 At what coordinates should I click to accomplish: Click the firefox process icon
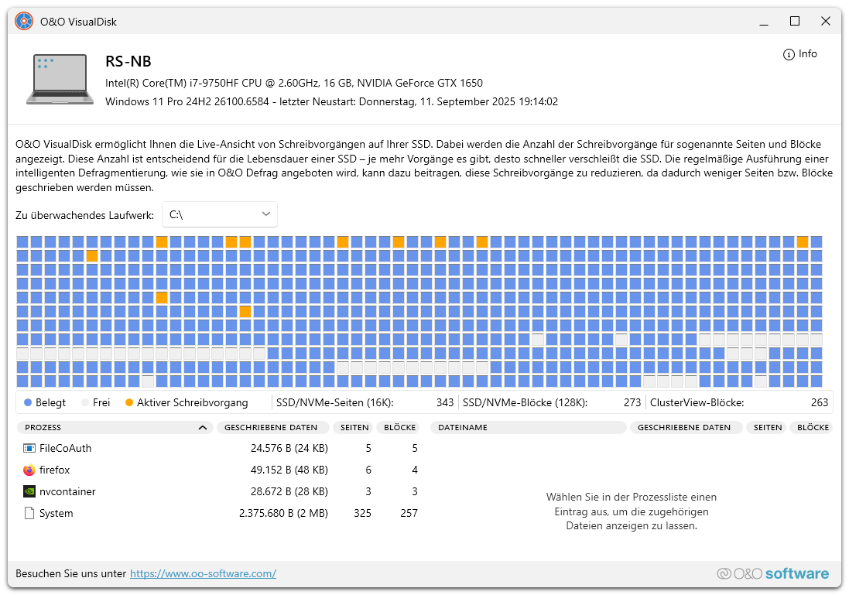29,470
